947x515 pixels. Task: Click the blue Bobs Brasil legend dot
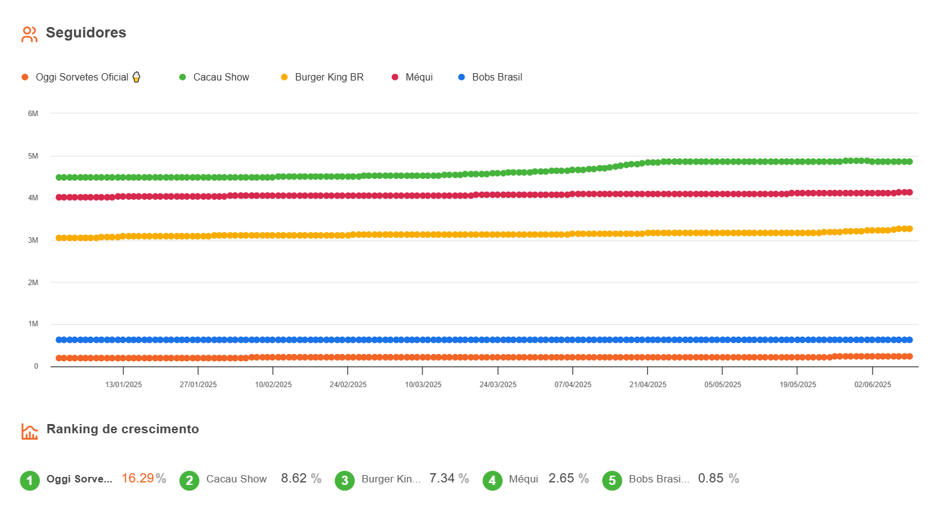click(461, 77)
